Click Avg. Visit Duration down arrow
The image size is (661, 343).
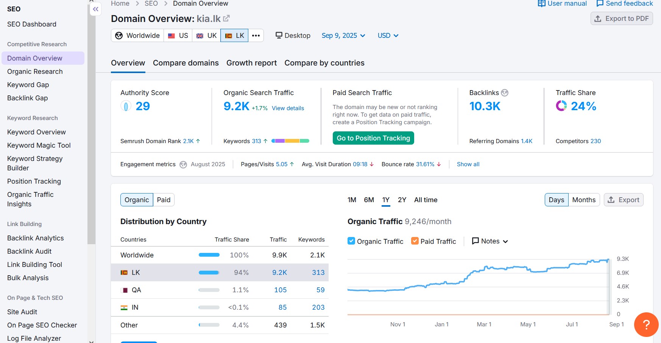pos(372,164)
